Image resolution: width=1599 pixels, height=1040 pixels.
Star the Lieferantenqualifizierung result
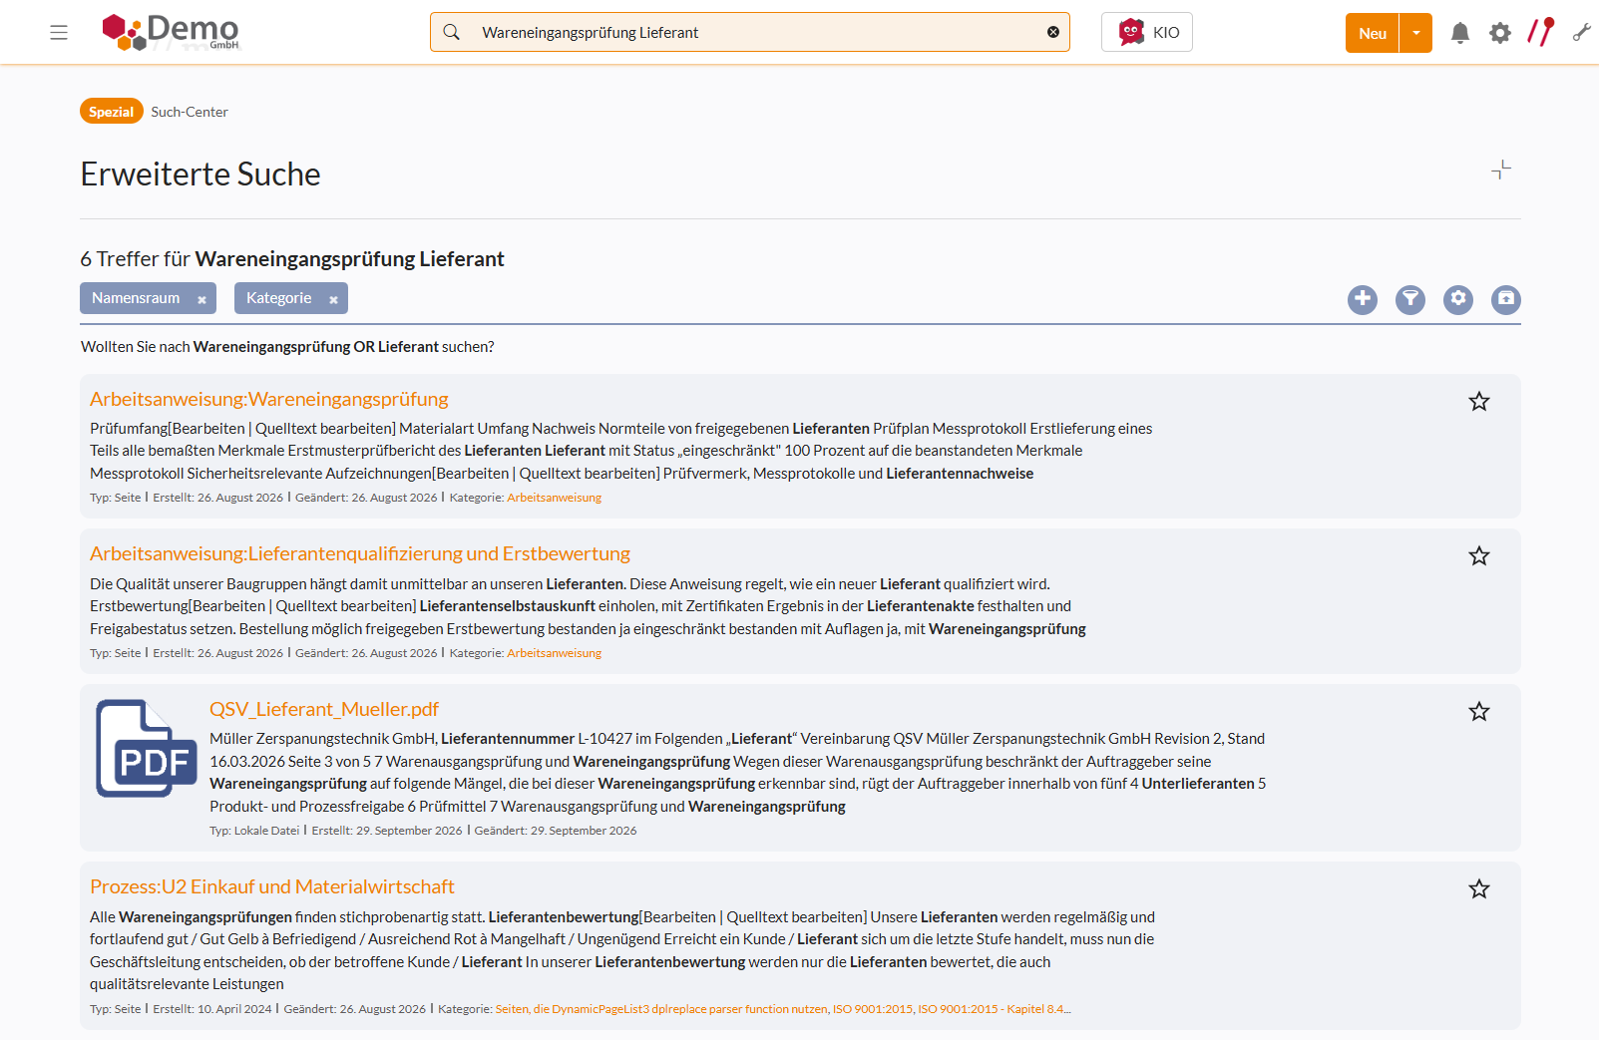coord(1479,555)
